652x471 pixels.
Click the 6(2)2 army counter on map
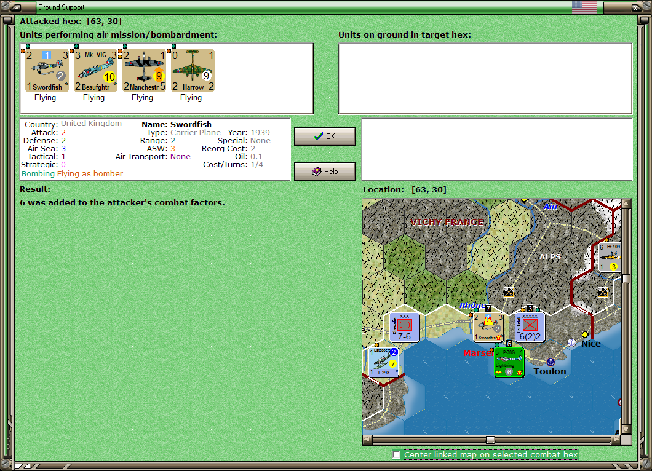[x=530, y=328]
